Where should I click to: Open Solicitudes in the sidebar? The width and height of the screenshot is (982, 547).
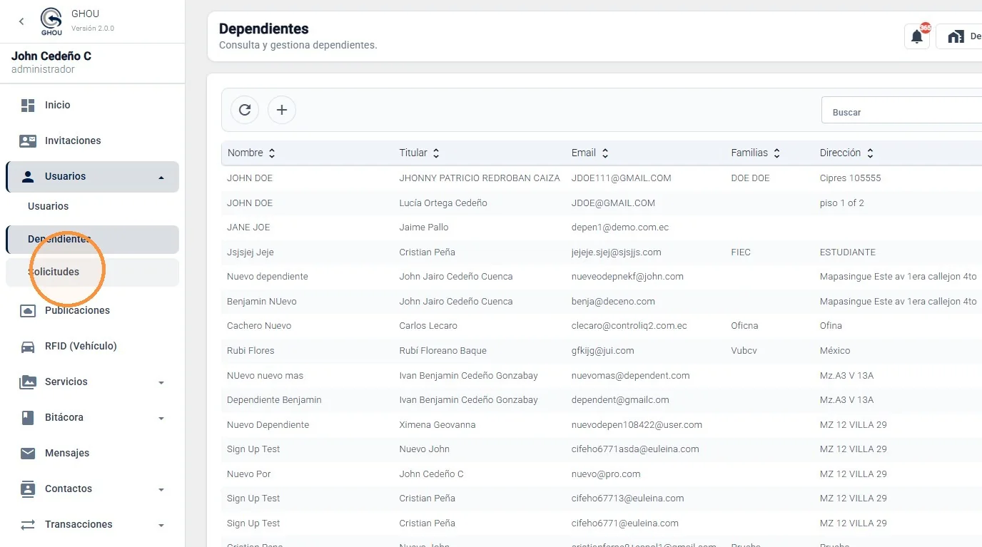(92, 272)
